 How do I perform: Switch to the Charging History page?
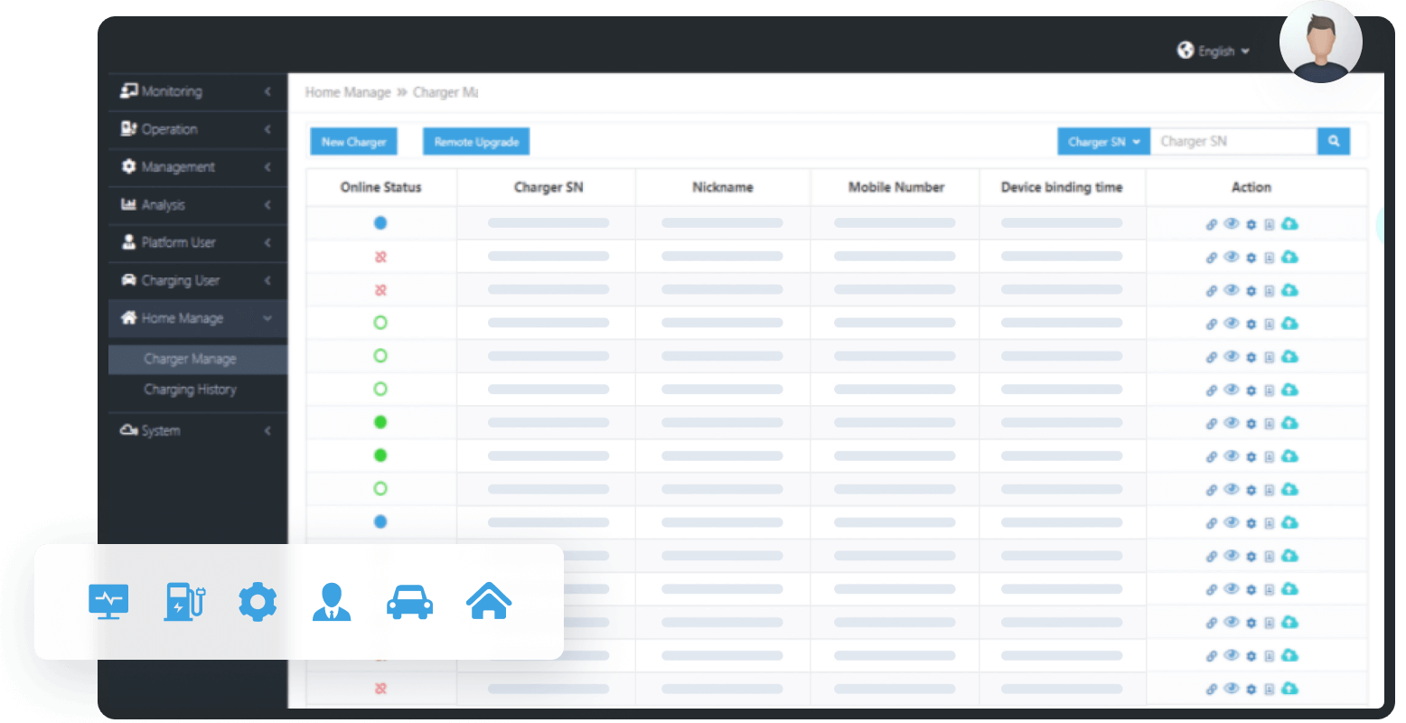click(x=190, y=390)
